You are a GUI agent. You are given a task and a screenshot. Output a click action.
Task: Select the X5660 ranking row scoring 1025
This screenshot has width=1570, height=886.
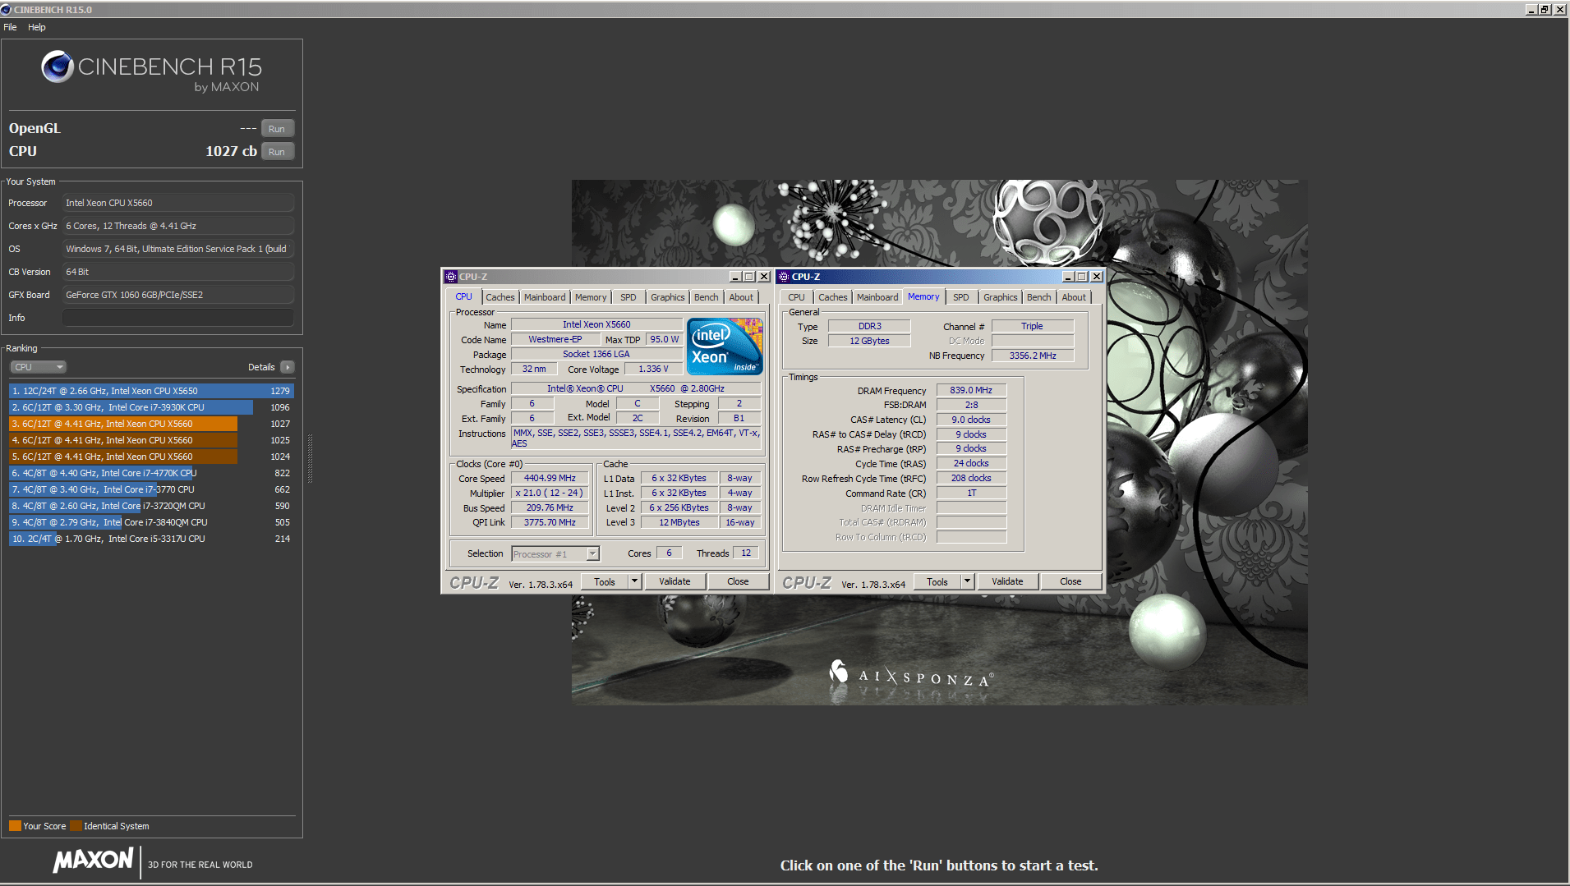[151, 440]
